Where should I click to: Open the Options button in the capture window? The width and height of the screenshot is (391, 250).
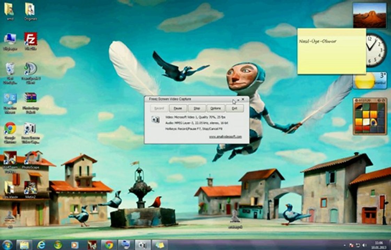point(216,108)
